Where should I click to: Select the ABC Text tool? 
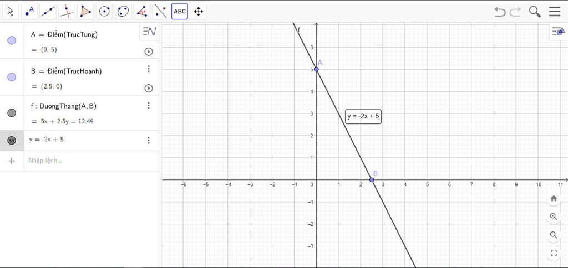coord(180,12)
